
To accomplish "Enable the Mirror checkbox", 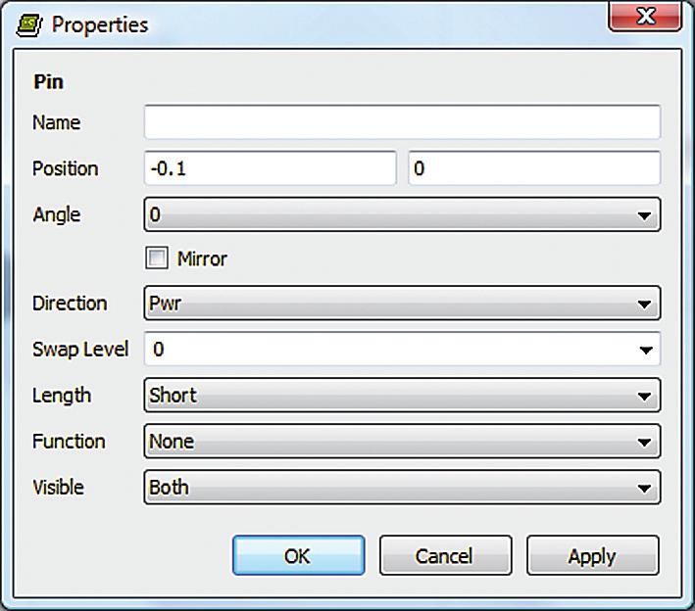I will point(157,258).
